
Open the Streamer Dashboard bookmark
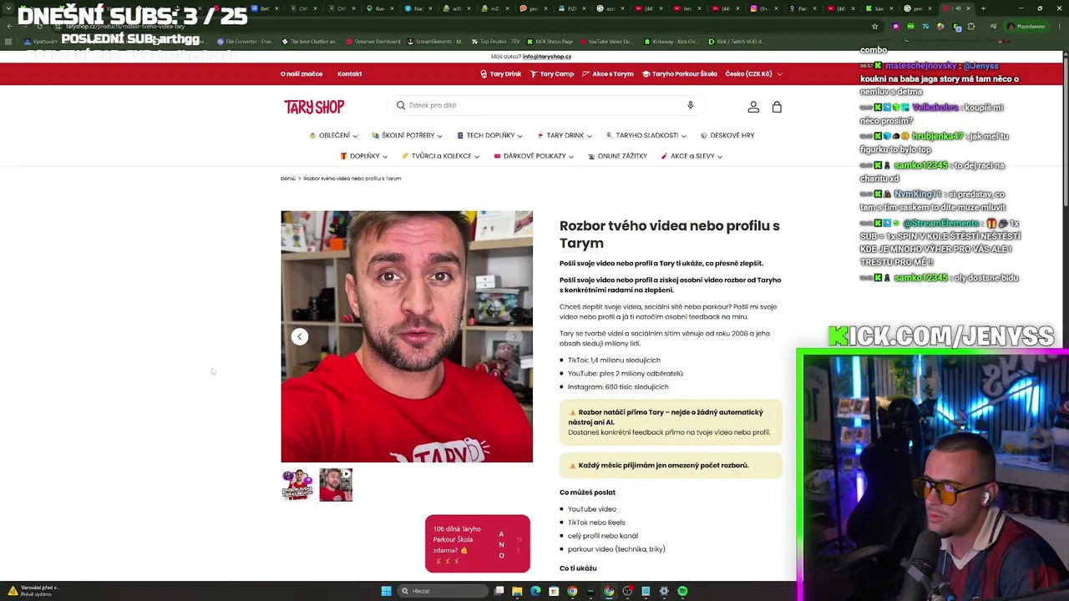372,41
